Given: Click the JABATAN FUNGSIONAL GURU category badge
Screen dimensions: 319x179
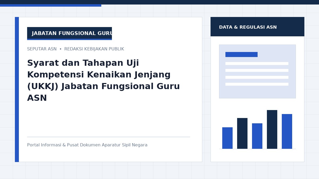Looking at the screenshot, I should (x=69, y=33).
